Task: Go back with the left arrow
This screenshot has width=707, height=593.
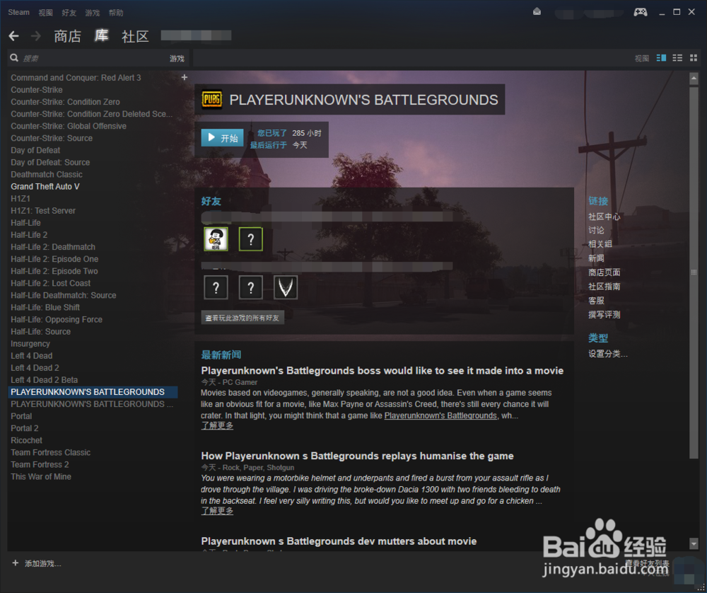Action: [14, 36]
